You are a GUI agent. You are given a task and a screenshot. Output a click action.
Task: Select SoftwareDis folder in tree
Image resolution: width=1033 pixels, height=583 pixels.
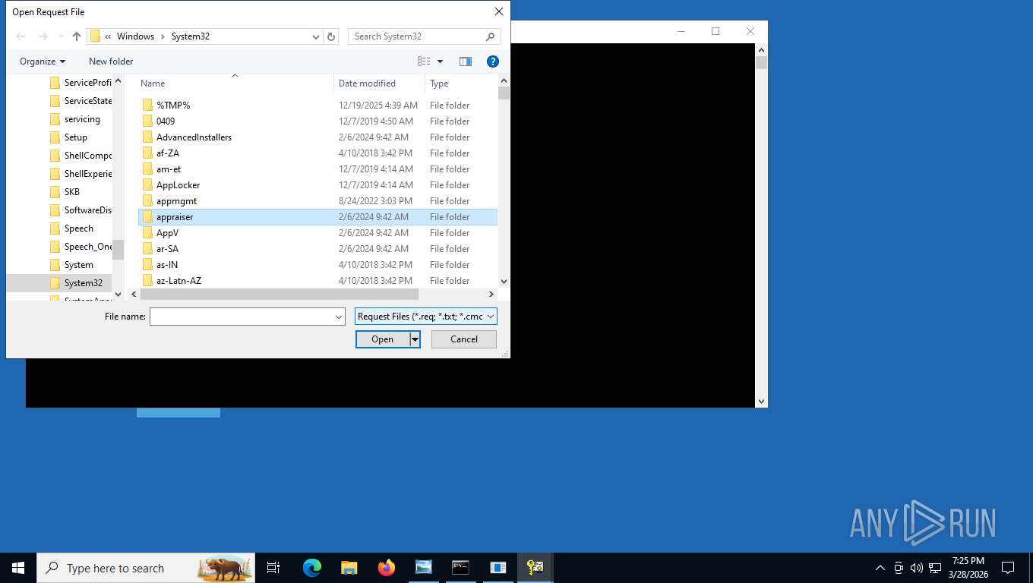click(81, 210)
